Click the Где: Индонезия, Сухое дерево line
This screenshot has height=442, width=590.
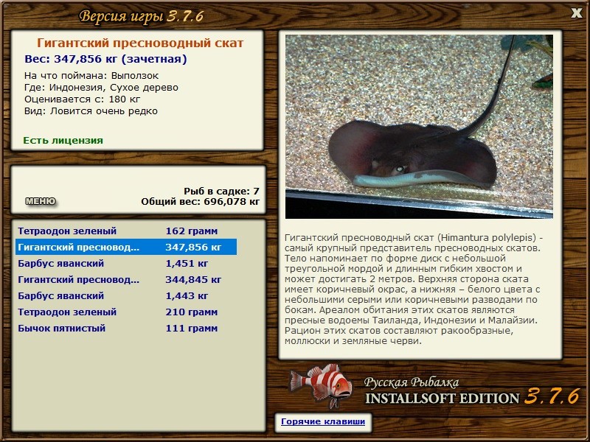coord(101,88)
